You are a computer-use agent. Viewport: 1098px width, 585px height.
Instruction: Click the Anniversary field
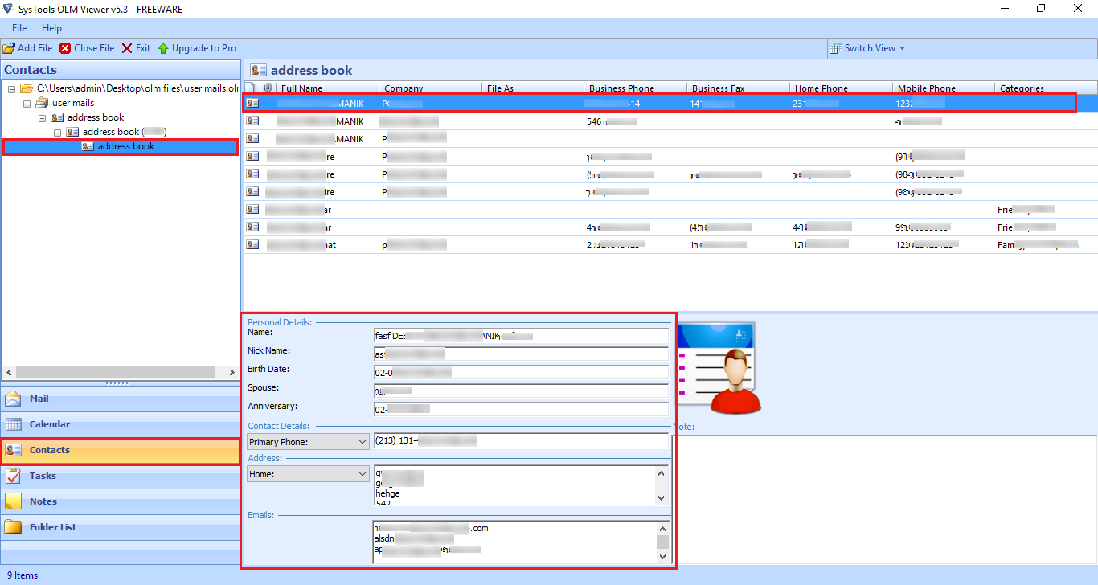pyautogui.click(x=521, y=409)
